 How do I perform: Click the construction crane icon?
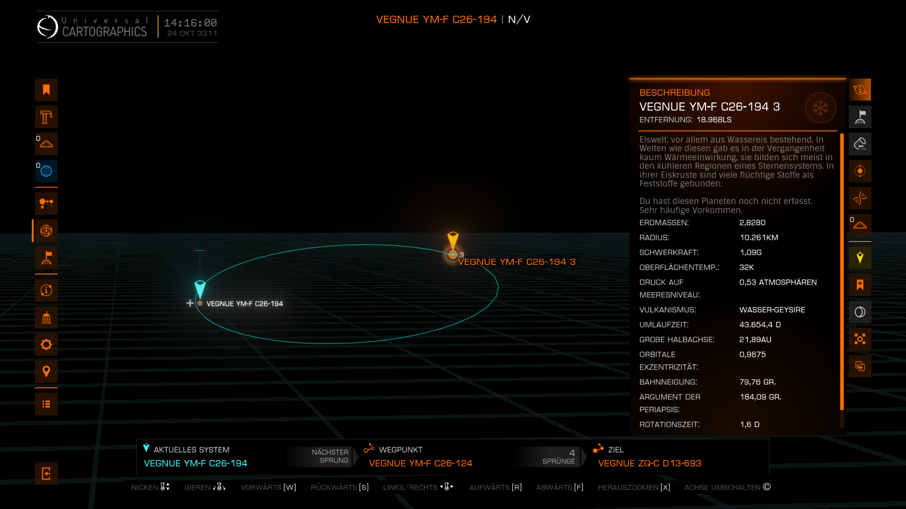point(46,117)
